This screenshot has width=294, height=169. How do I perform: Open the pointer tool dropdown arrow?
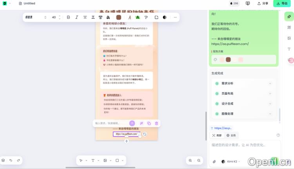(86, 160)
